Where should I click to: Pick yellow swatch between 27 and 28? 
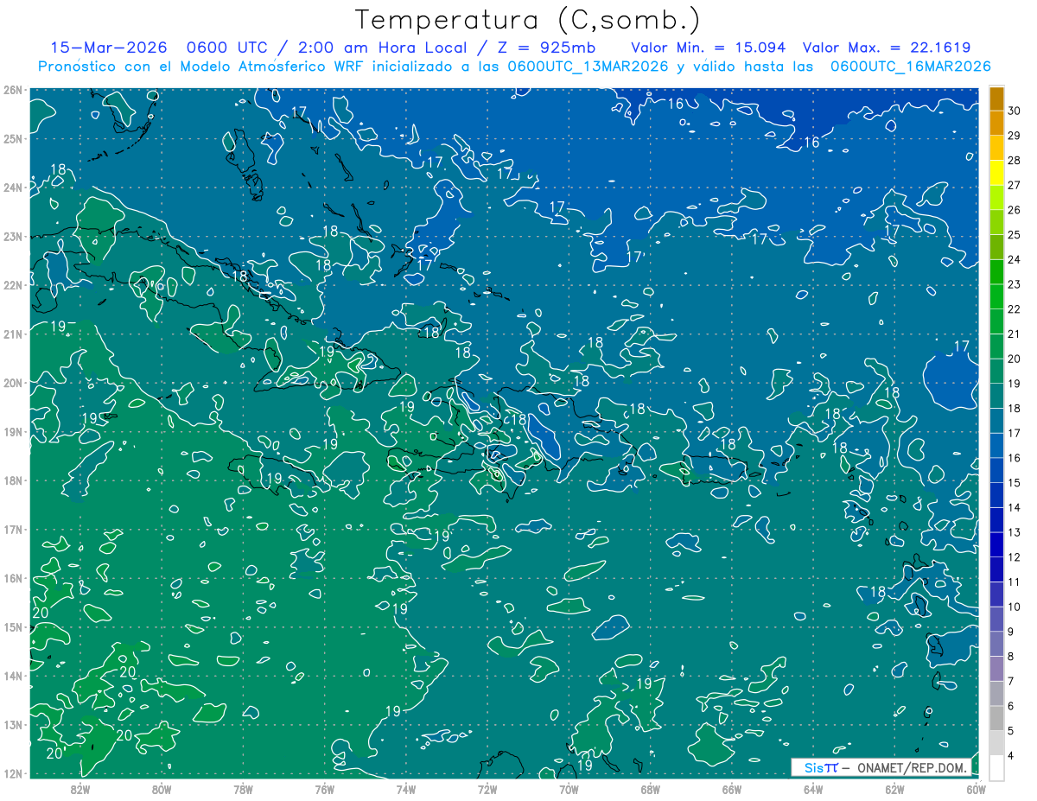(996, 173)
